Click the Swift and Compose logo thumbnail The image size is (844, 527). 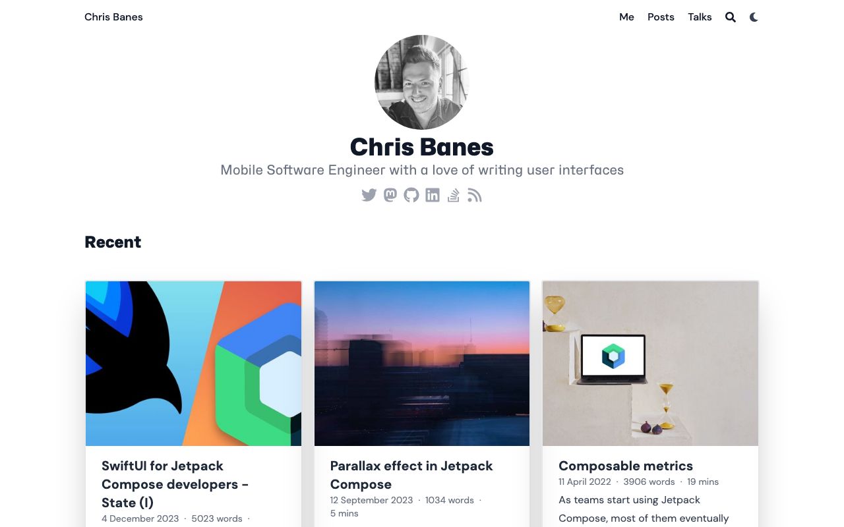pos(194,364)
